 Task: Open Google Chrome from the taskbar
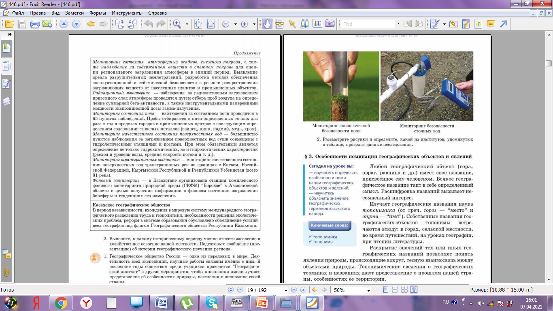click(x=61, y=302)
